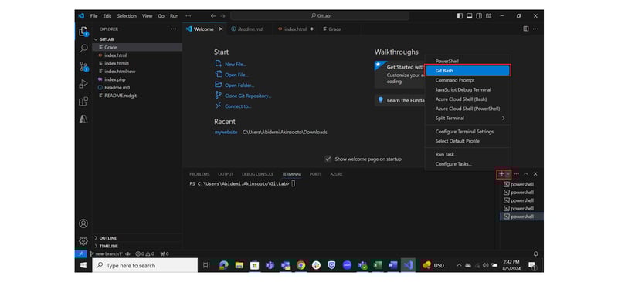Click Clone Git Repository... link
Screen dimensions: 618x282
click(248, 96)
